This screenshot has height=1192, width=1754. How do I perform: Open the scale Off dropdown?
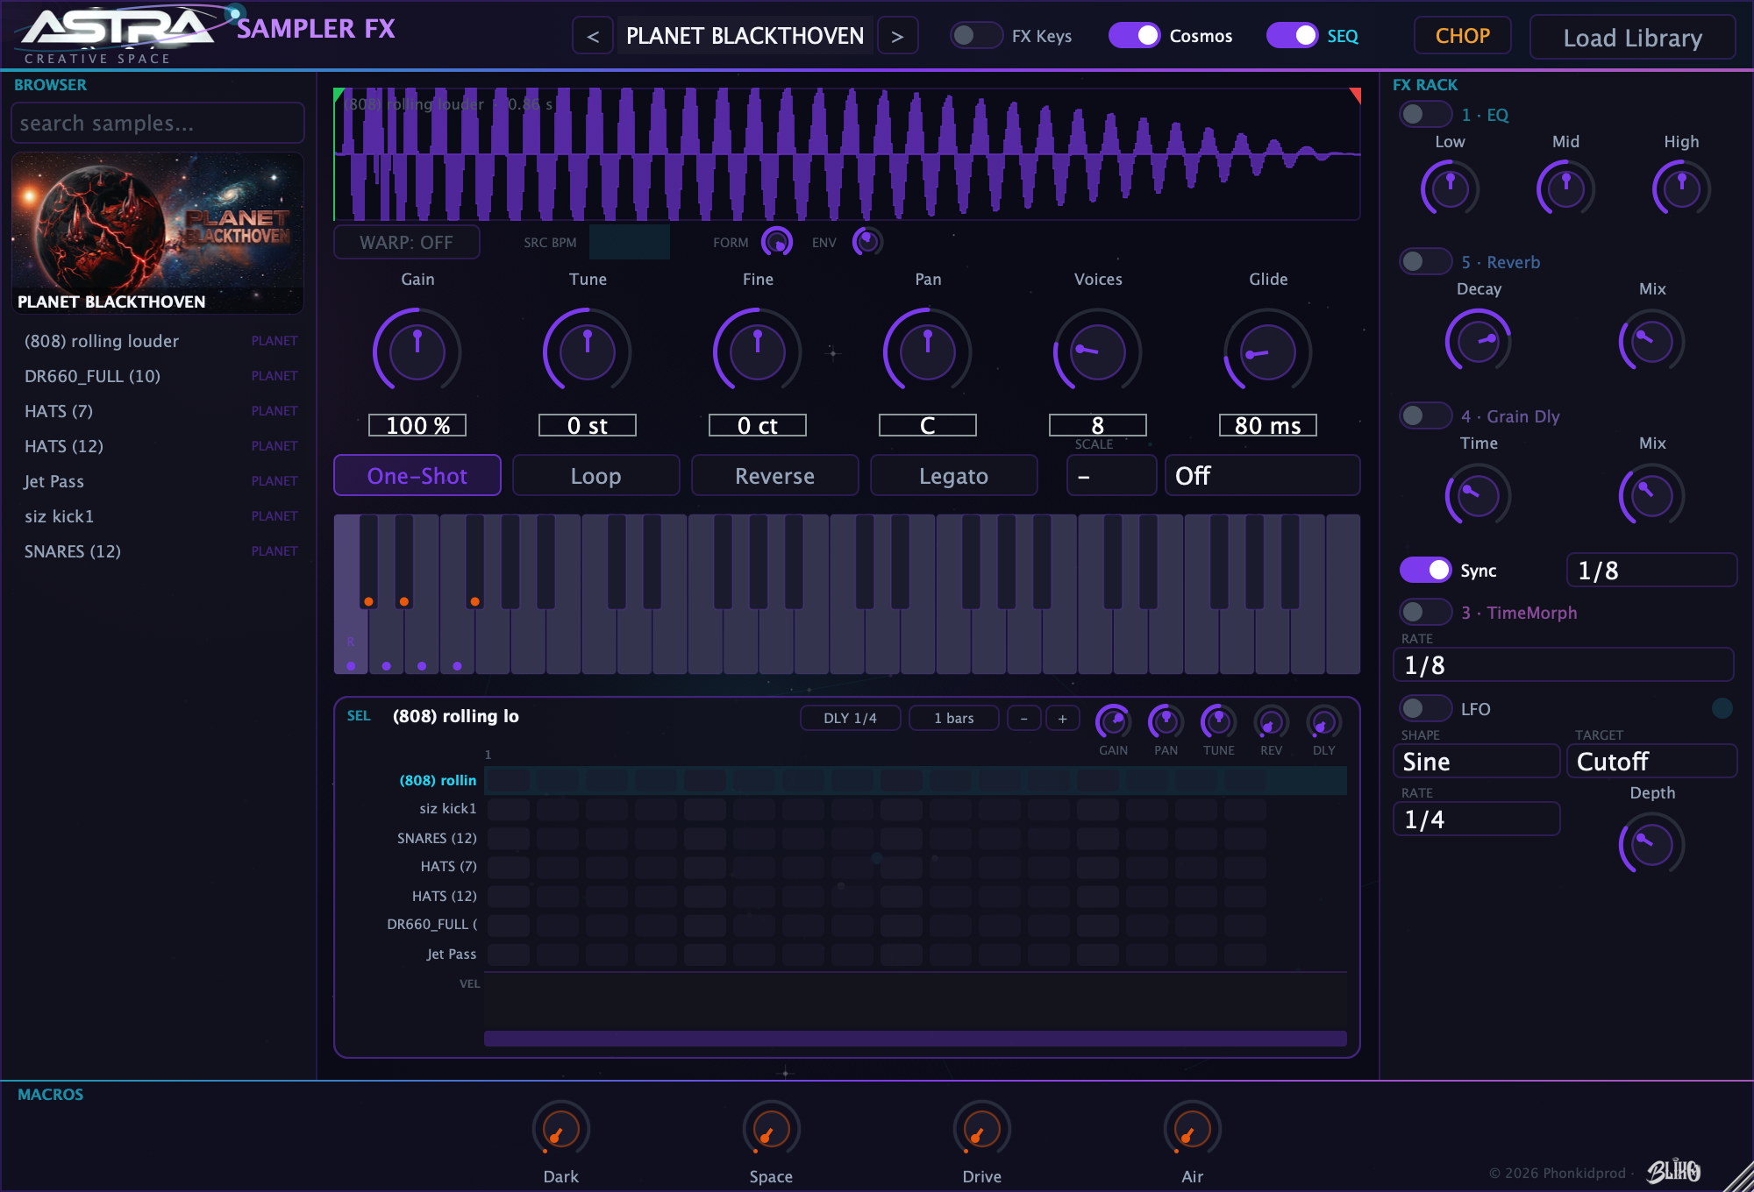tap(1263, 475)
